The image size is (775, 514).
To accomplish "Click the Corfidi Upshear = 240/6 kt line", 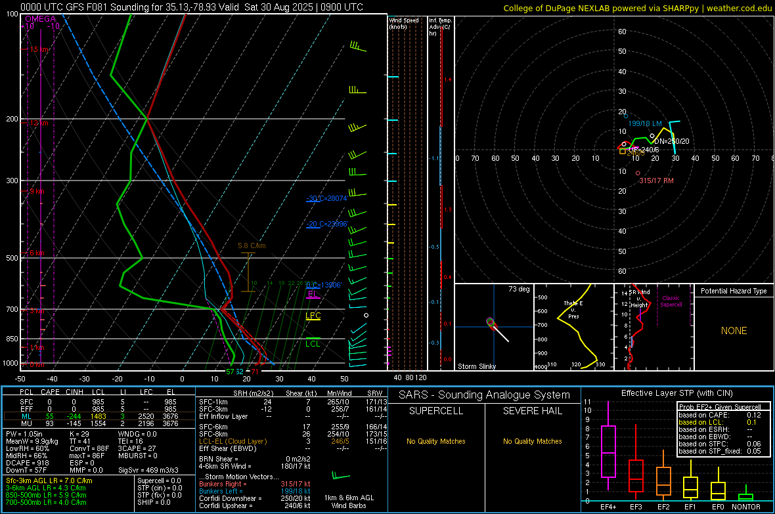I will [x=255, y=505].
